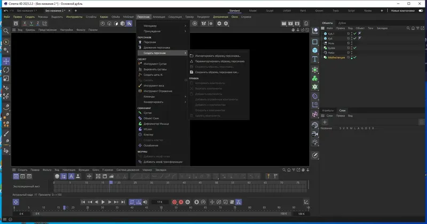Click the viewport search magnifier icon
Image resolution: width=427 pixels, height=224 pixels.
6,32
